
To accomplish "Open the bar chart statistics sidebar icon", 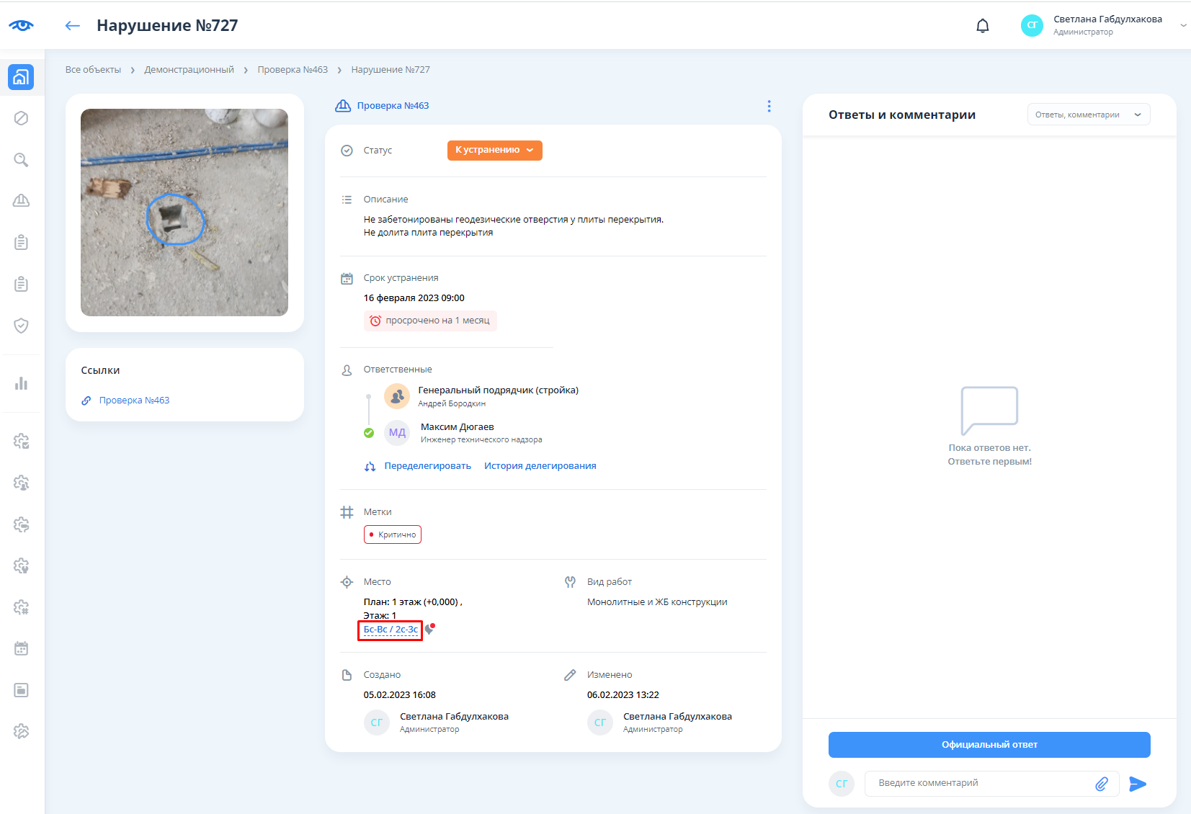I will 21,383.
